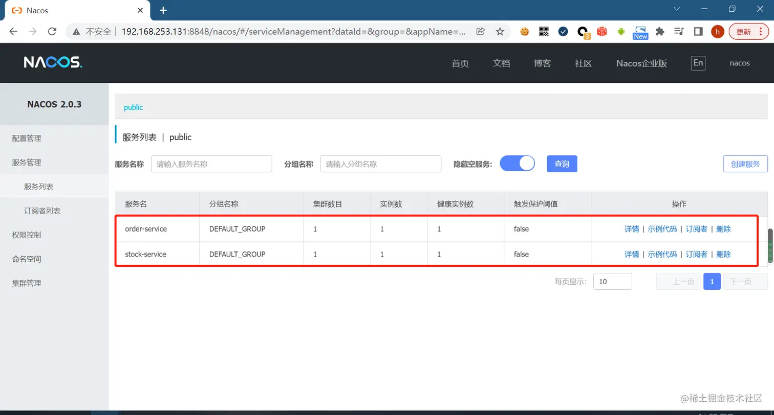
Task: Open 博客 in the top navigation
Action: click(x=542, y=63)
